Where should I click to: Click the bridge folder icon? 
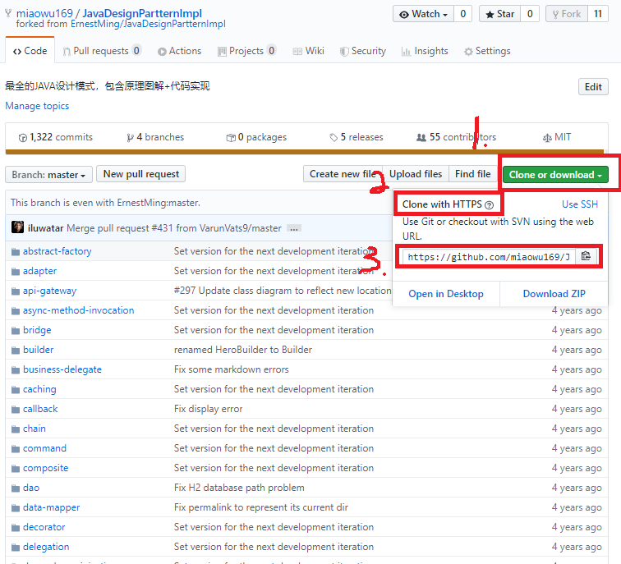pyautogui.click(x=16, y=331)
